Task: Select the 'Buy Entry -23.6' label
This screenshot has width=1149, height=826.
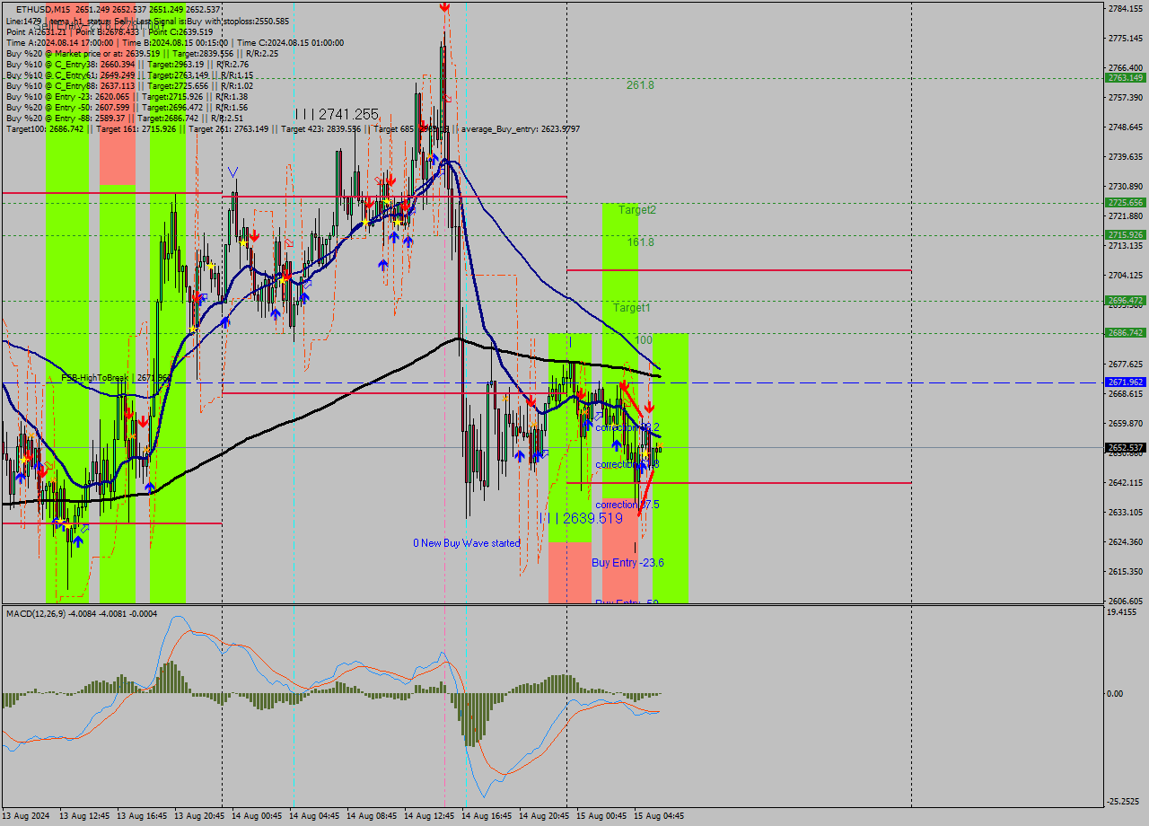Action: (x=627, y=562)
